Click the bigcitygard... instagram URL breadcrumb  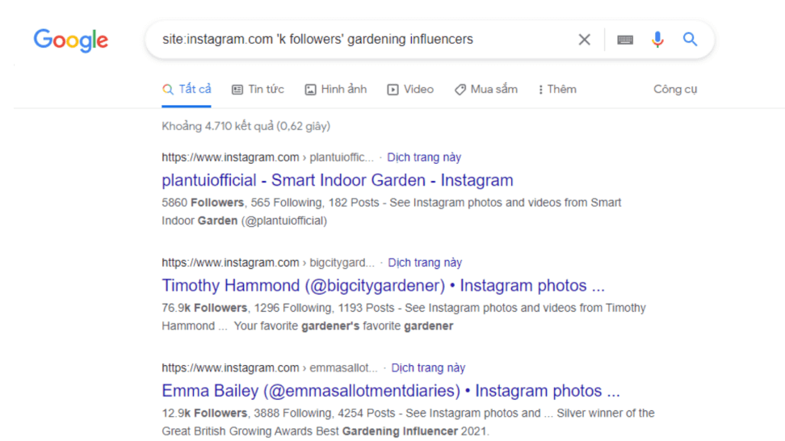268,262
